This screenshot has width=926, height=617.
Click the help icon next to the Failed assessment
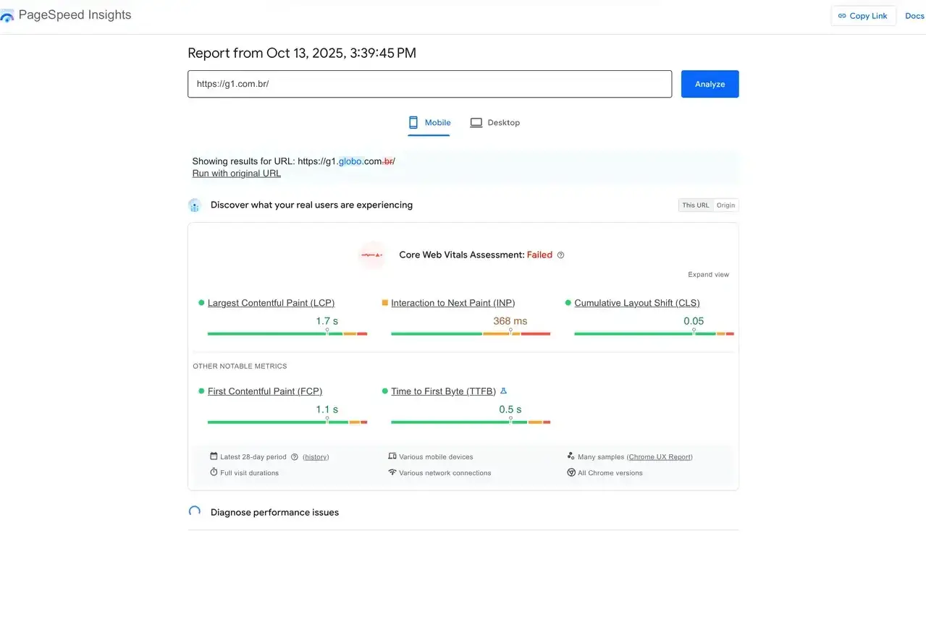click(x=560, y=255)
